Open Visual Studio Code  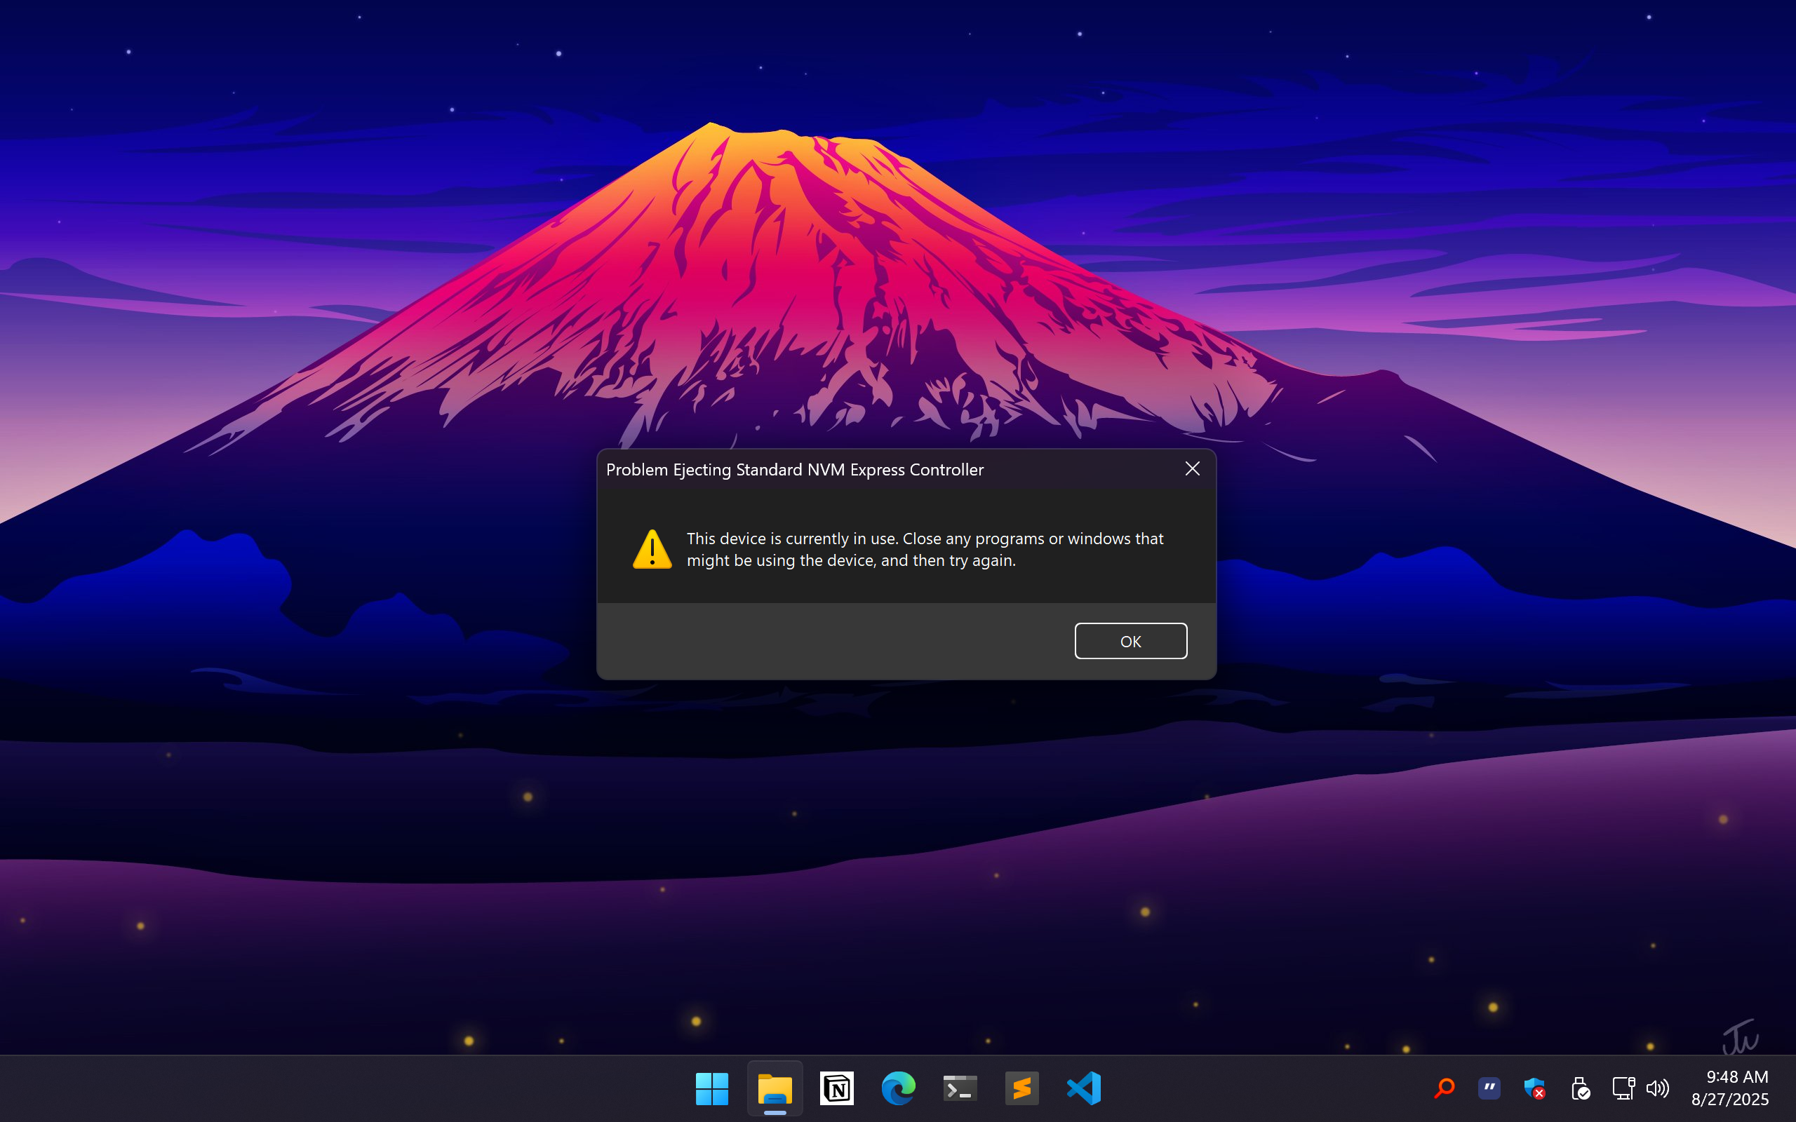(x=1083, y=1088)
